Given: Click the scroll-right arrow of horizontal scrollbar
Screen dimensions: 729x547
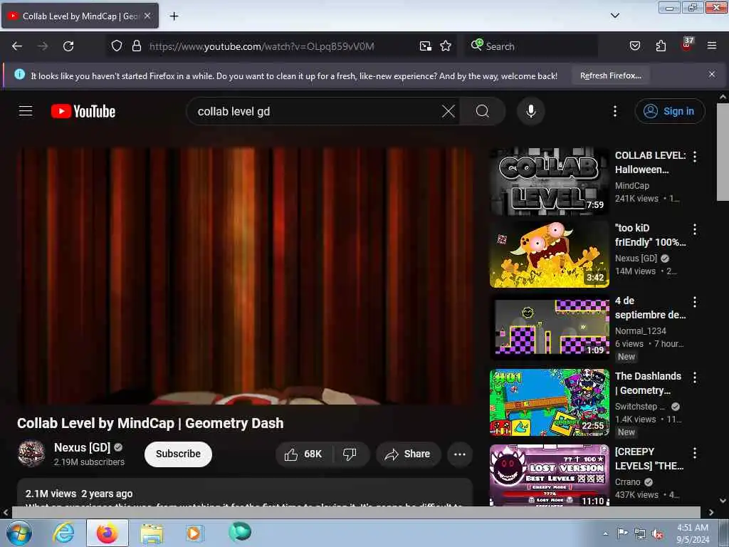Looking at the screenshot, I should coord(711,513).
